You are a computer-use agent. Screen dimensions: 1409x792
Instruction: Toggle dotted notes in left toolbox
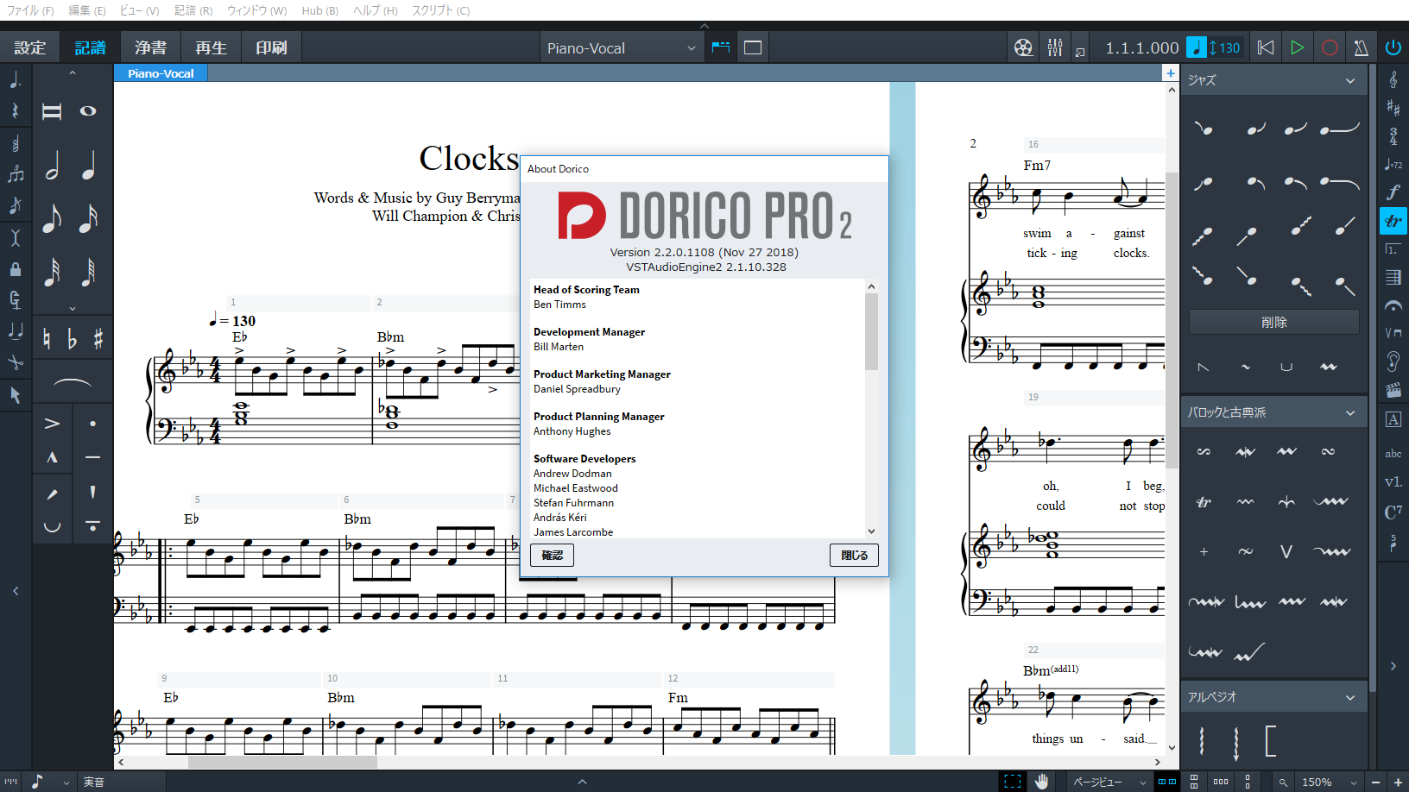(16, 80)
